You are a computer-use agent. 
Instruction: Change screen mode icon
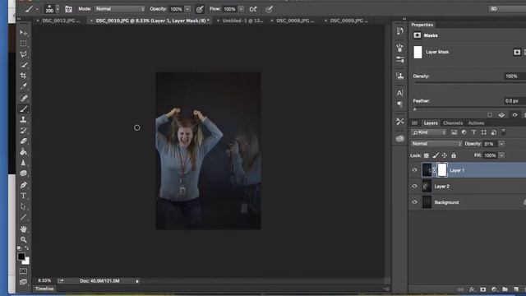coord(23,282)
